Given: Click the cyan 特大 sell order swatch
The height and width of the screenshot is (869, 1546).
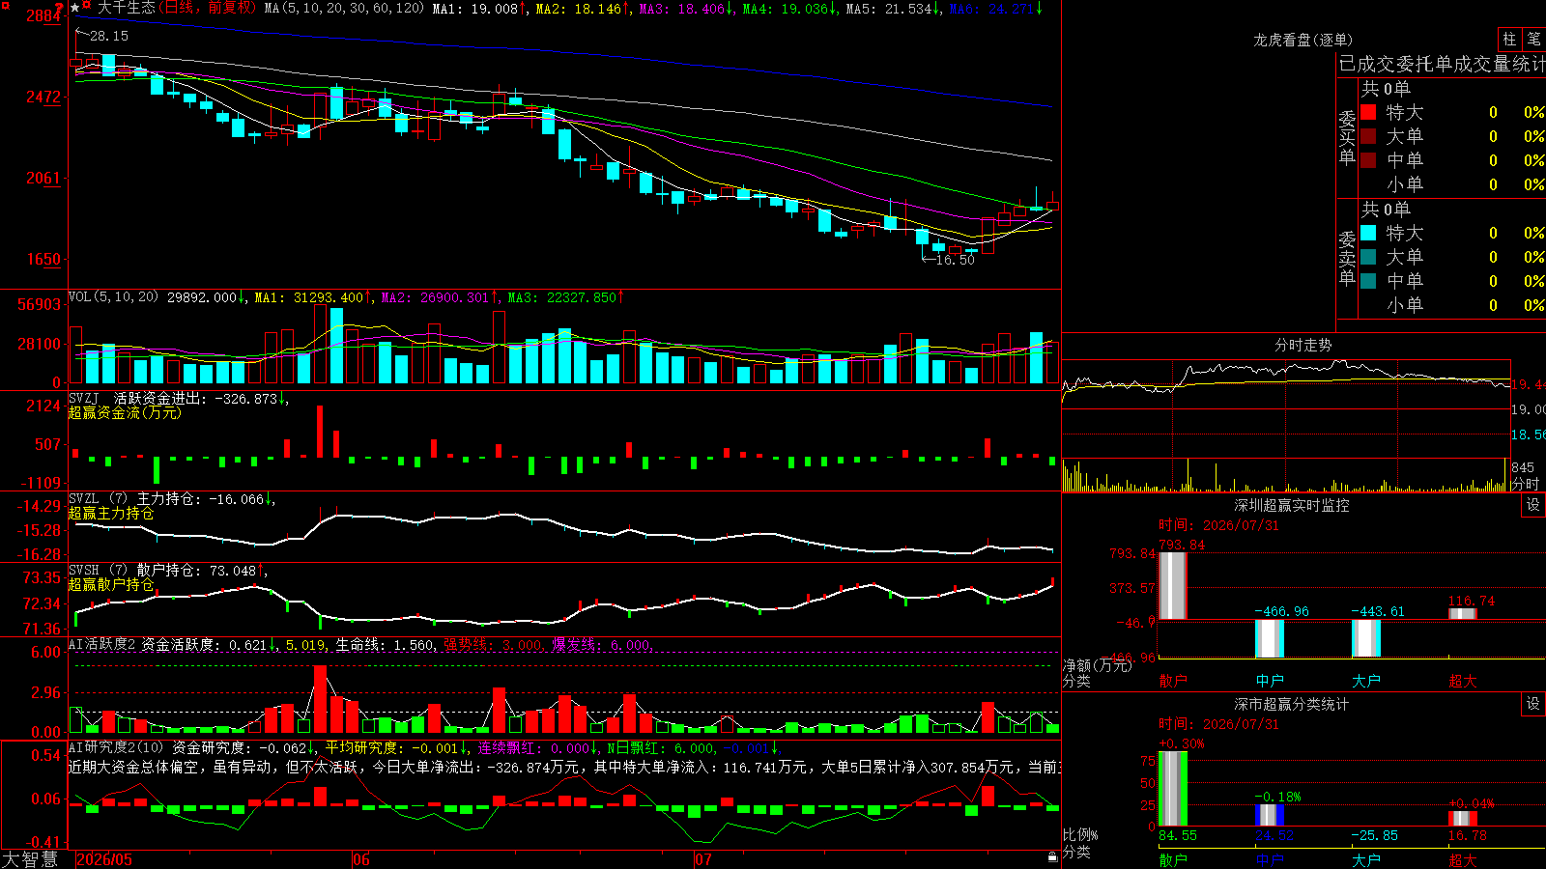Looking at the screenshot, I should 1368,233.
